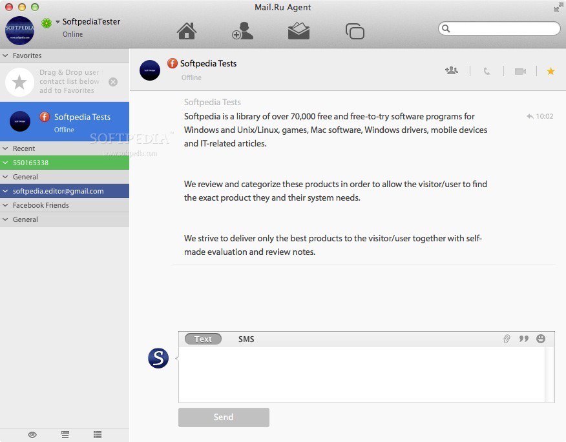Screen dimensions: 566x442
Task: Click the reply arrow next to 10:02
Action: click(530, 116)
